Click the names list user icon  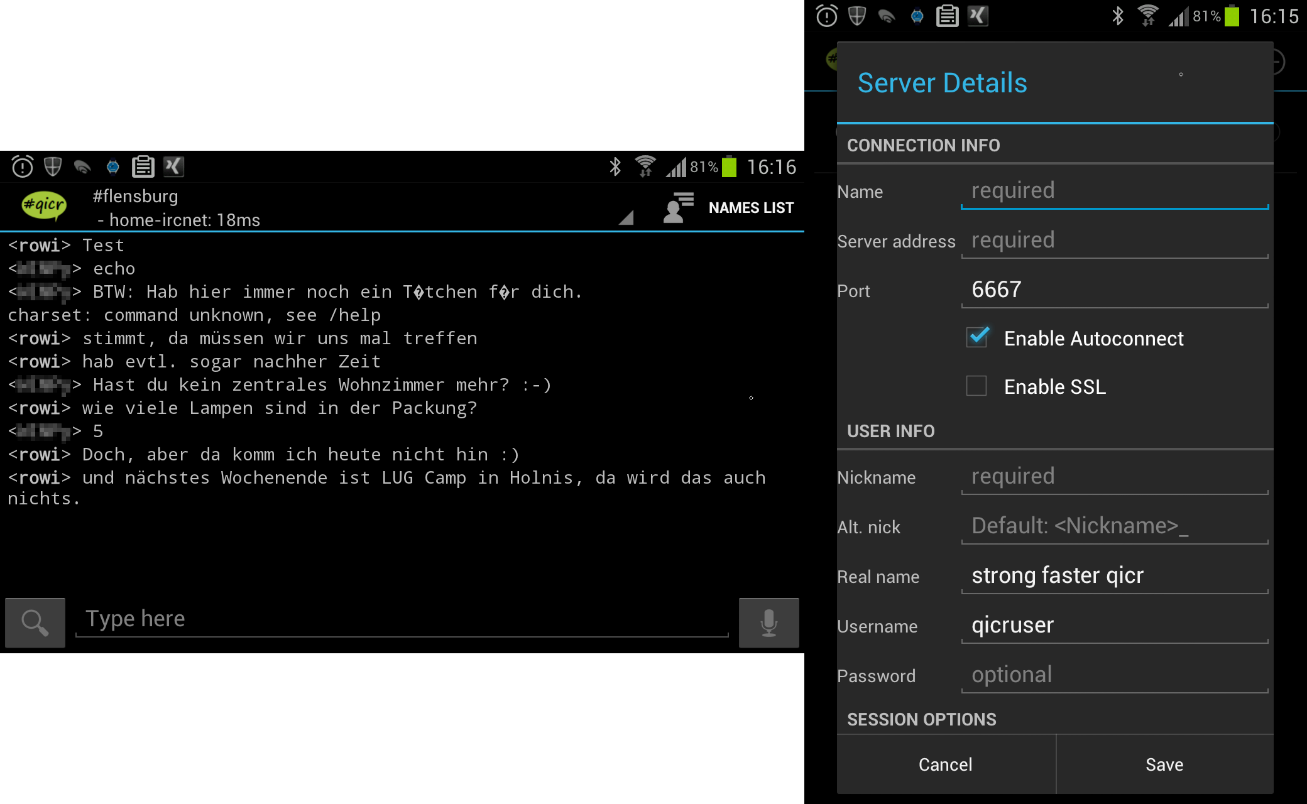[x=679, y=208]
